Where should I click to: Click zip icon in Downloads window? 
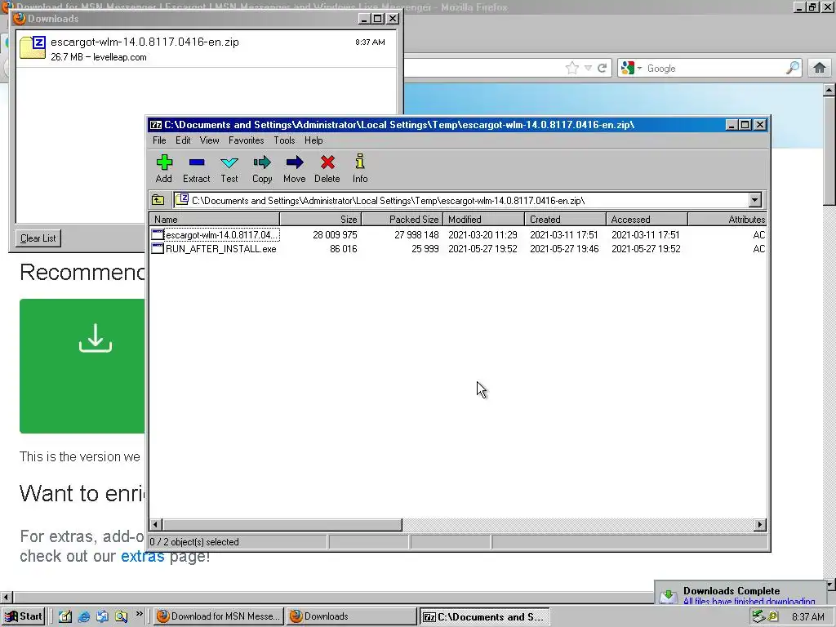[x=33, y=47]
